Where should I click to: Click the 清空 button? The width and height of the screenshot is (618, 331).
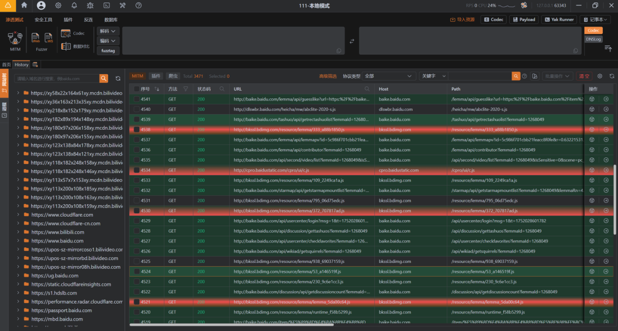(584, 76)
